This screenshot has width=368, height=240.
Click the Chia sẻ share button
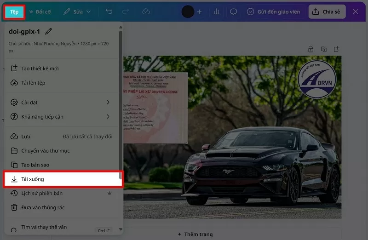pyautogui.click(x=326, y=11)
